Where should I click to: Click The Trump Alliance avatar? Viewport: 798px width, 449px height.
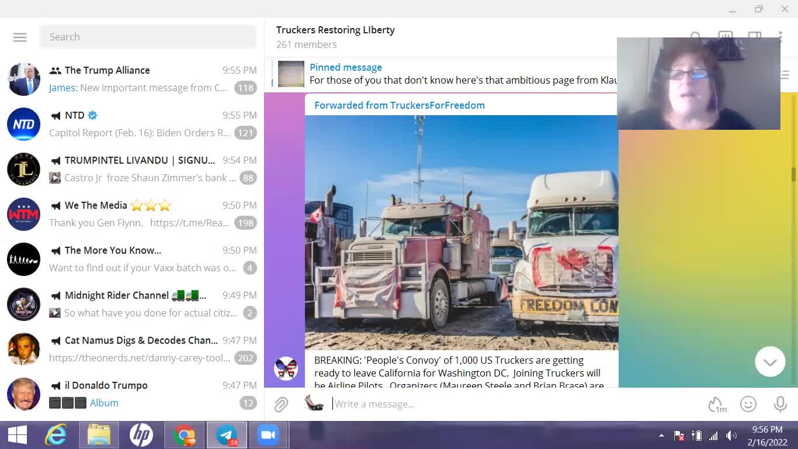[24, 79]
